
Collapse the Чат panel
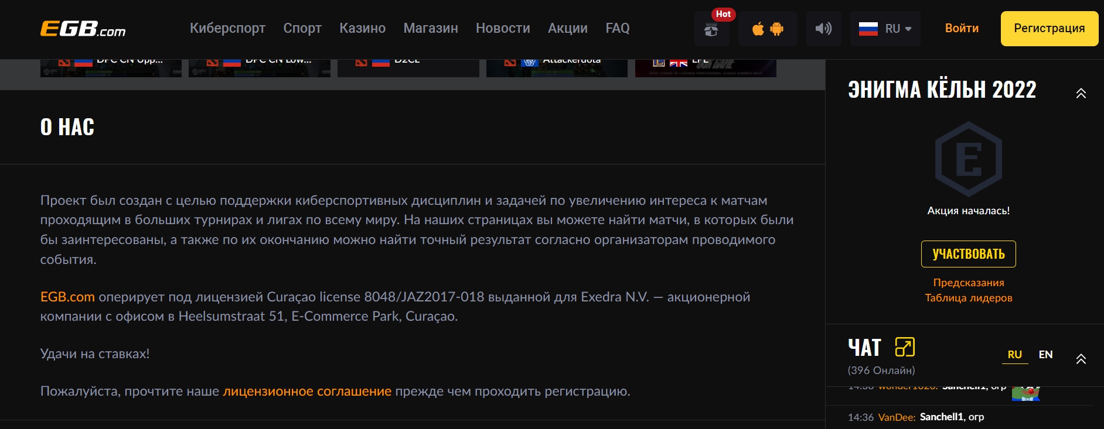point(1081,359)
